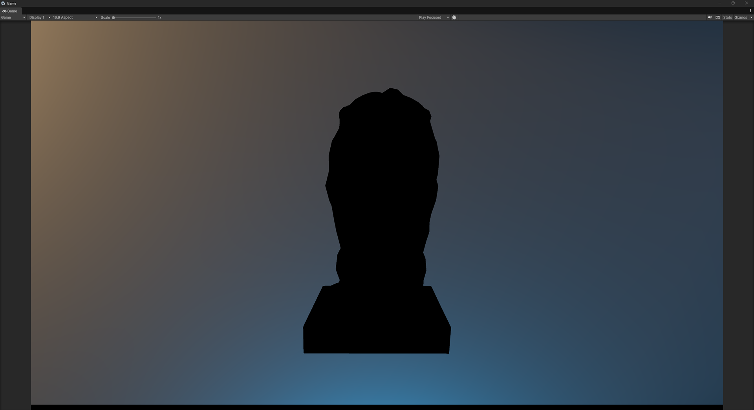The image size is (754, 410).
Task: Click the bug icon next to Play Focused
Action: coord(454,17)
